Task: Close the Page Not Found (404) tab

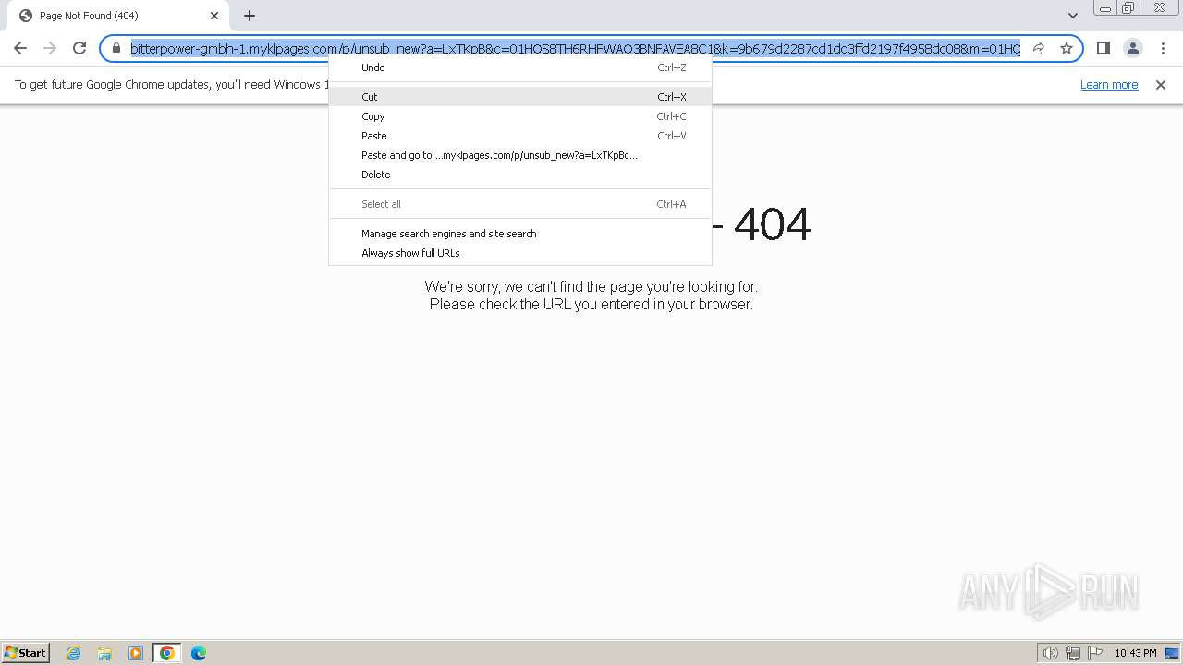Action: 214,16
